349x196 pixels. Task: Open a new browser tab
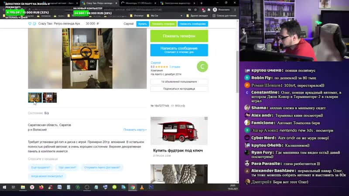(201, 3)
